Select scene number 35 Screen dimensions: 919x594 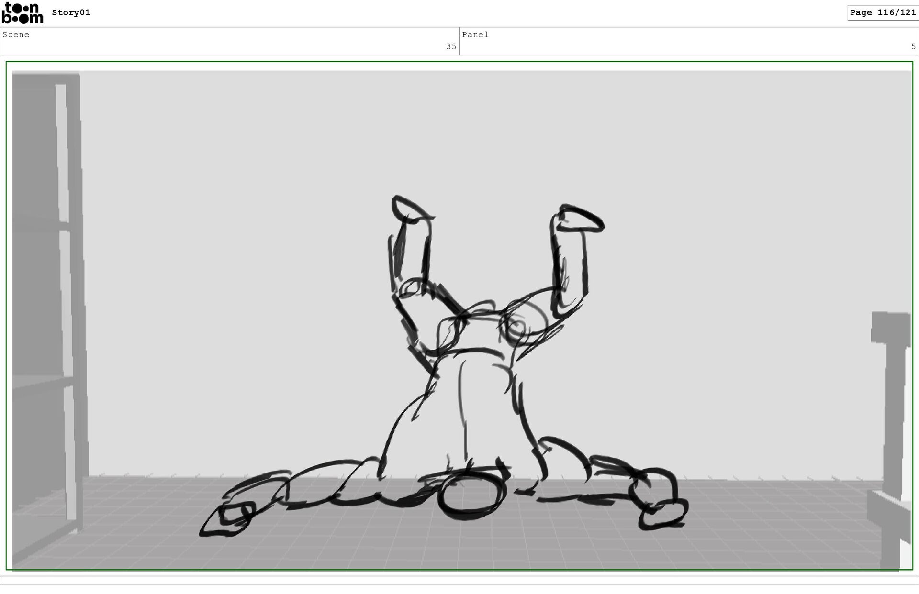[451, 46]
